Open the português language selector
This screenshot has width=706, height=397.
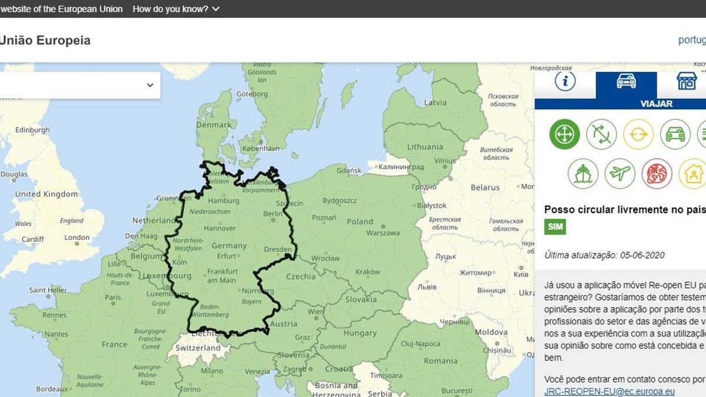(x=692, y=40)
